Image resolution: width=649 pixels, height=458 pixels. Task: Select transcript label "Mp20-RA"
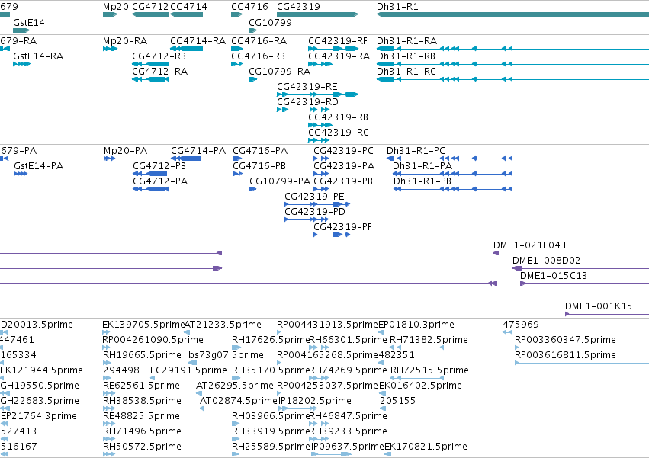coord(124,41)
